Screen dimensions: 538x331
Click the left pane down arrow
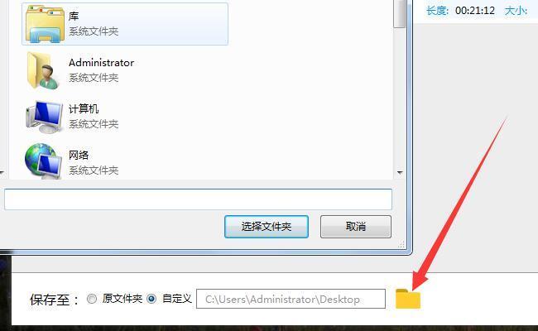click(2, 172)
